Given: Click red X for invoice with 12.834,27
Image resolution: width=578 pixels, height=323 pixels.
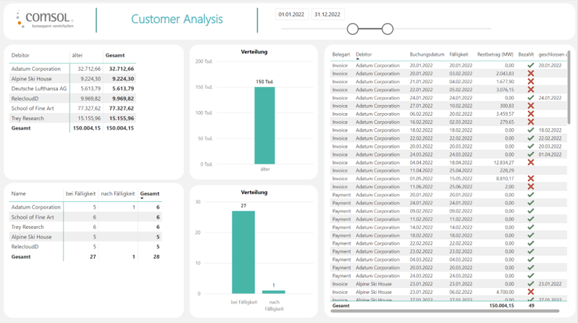Looking at the screenshot, I should coord(531,163).
